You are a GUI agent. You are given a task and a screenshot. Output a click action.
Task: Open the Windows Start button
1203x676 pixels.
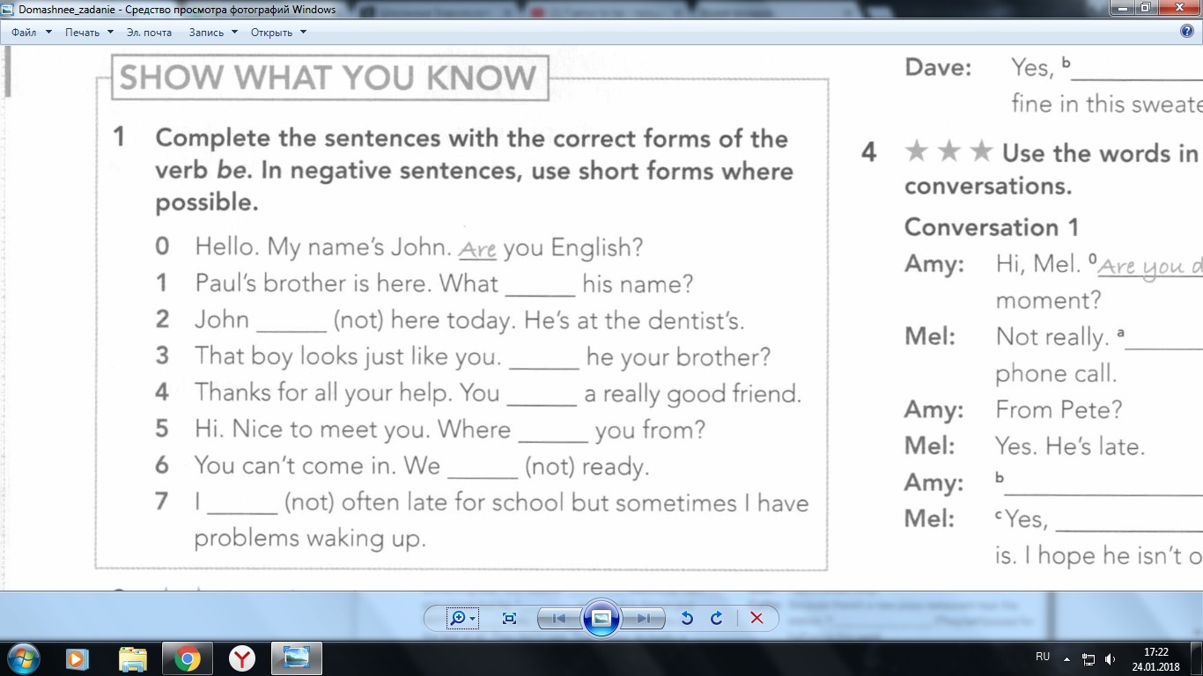click(24, 658)
